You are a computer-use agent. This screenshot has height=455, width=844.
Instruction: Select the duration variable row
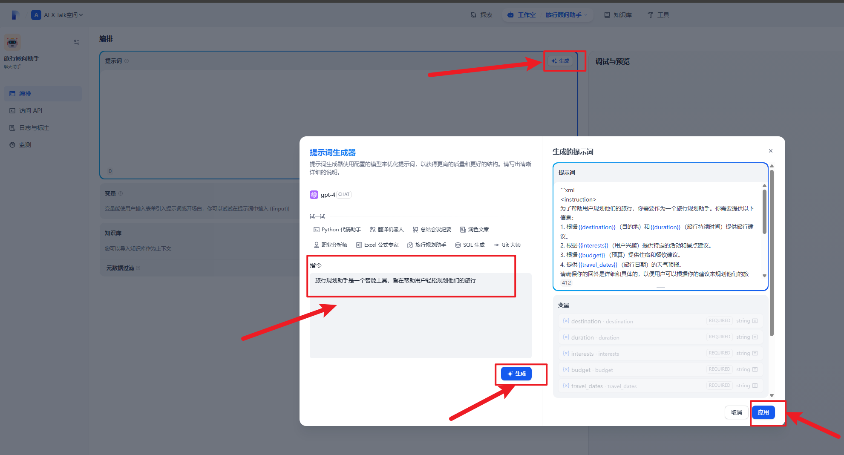(x=660, y=337)
